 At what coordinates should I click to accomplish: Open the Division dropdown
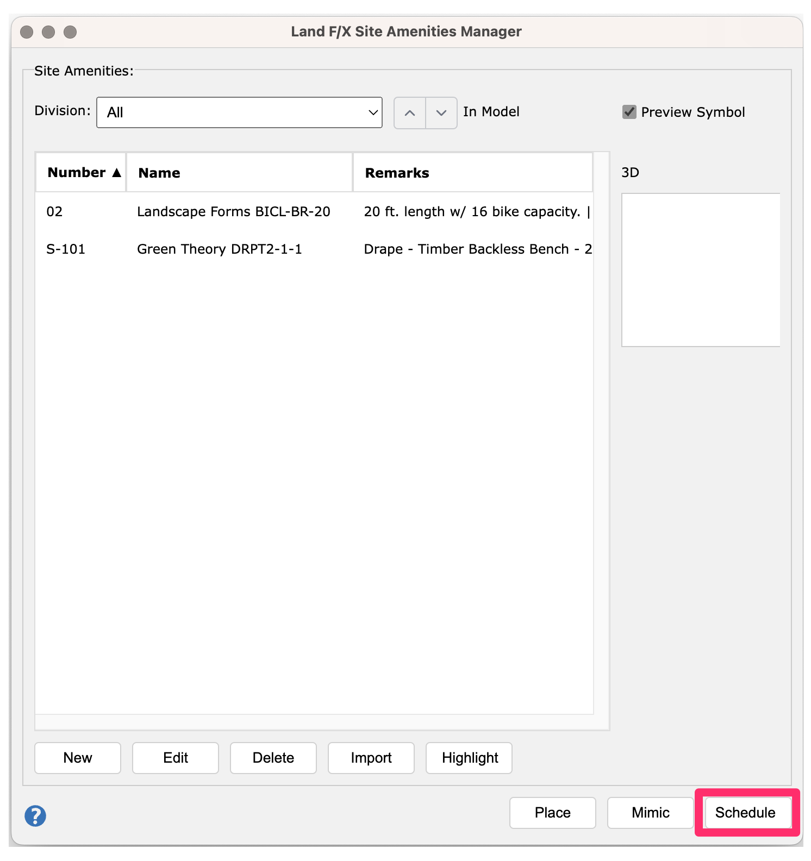239,112
